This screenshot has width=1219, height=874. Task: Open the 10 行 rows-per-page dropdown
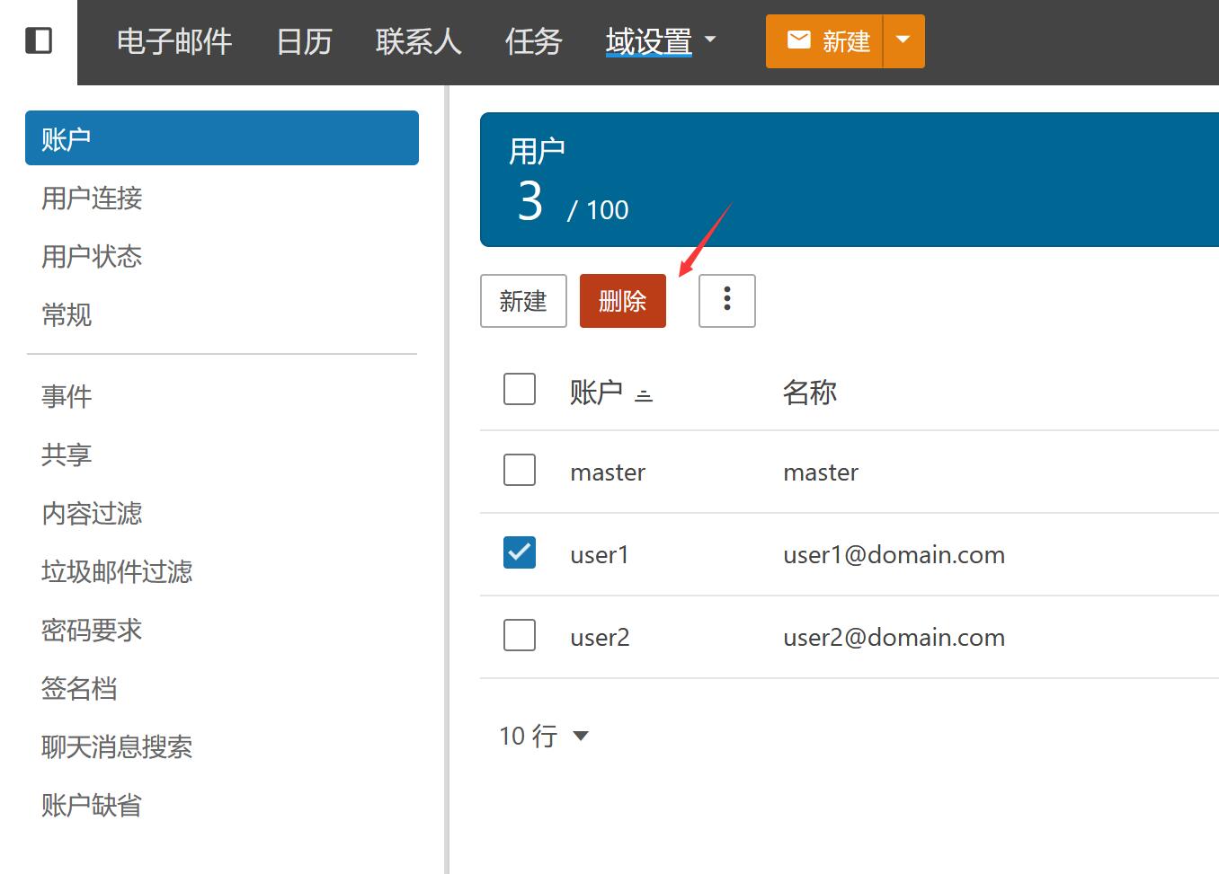click(543, 736)
